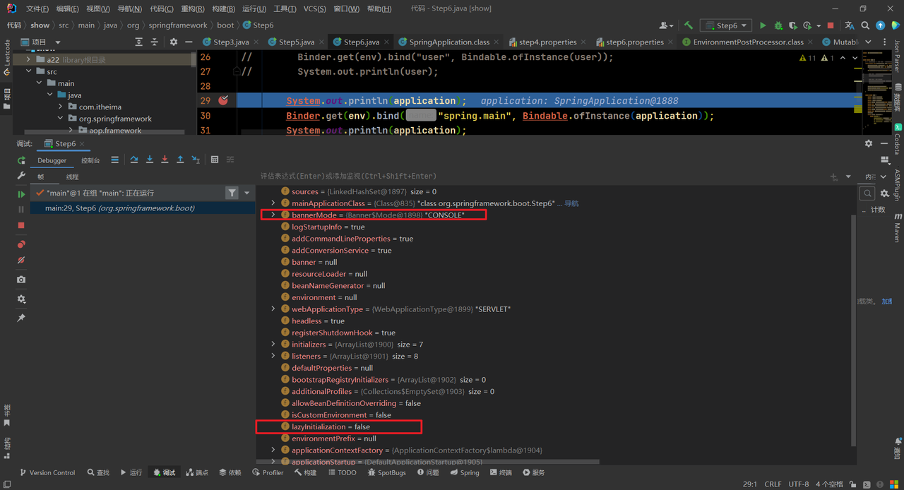
Task: Pin the debug tab with pin icon
Action: pos(21,318)
